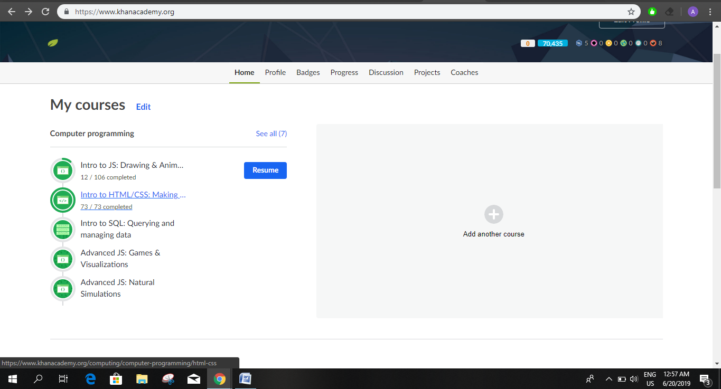Image resolution: width=721 pixels, height=389 pixels.
Task: Bookmark this page with the star icon
Action: [x=631, y=12]
